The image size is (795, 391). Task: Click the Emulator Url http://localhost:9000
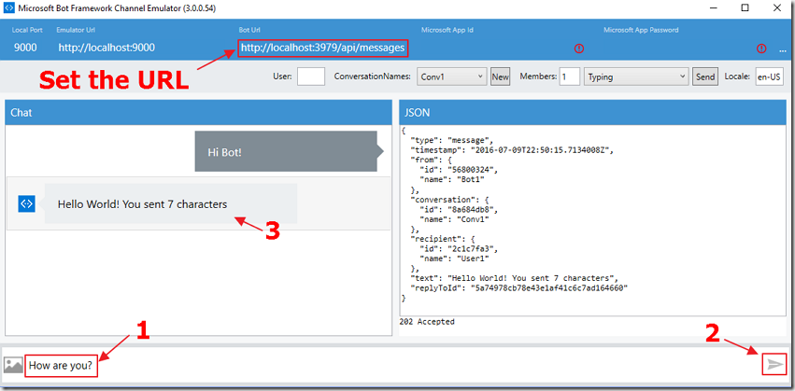106,49
